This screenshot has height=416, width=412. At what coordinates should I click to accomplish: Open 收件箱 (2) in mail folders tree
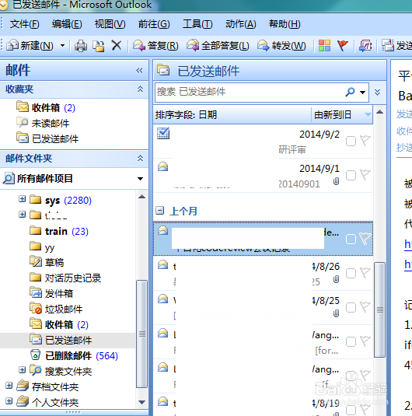click(x=59, y=324)
